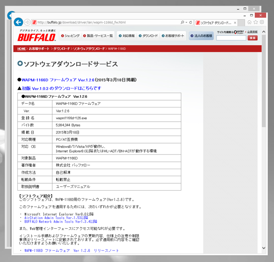Click the 株式会社 バッファロー cell

click(x=116, y=165)
